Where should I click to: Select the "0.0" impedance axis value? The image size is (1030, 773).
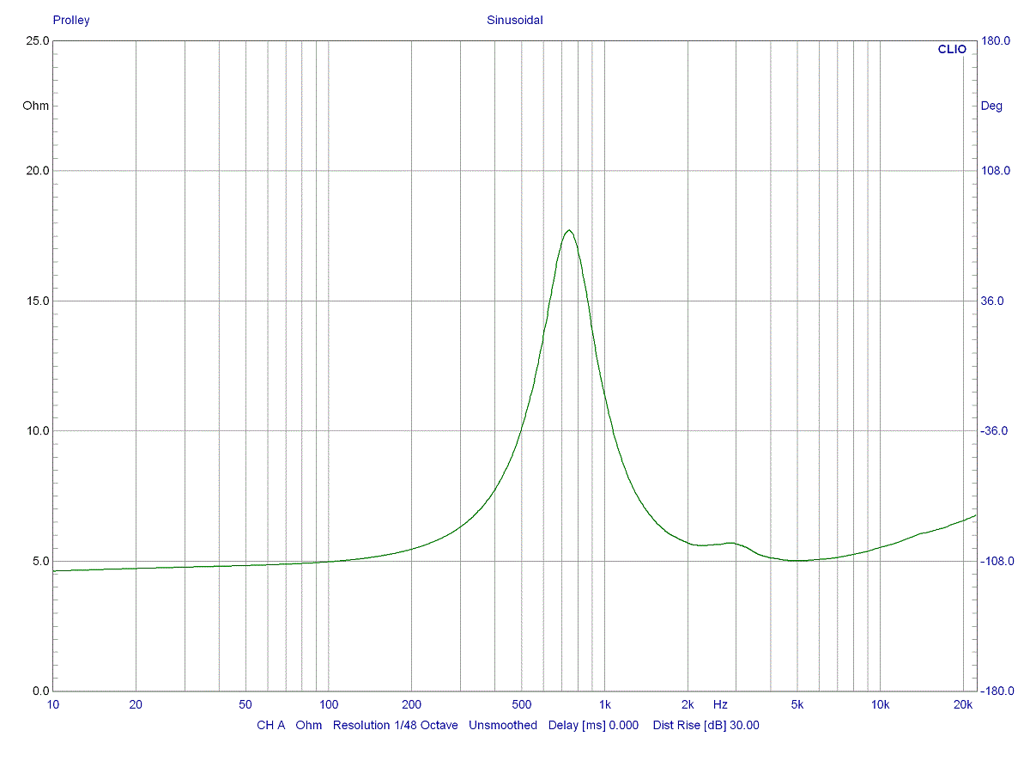tap(39, 691)
